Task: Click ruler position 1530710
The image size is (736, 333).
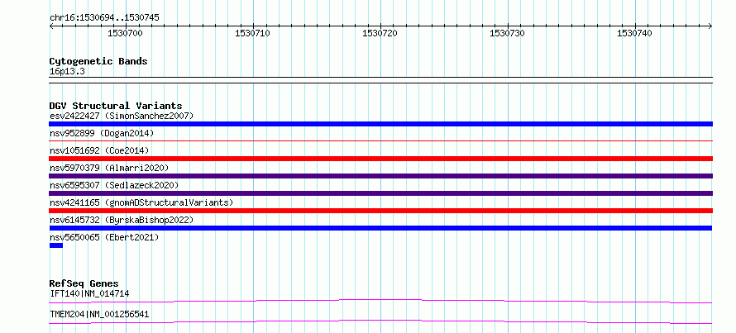Action: coord(252,33)
